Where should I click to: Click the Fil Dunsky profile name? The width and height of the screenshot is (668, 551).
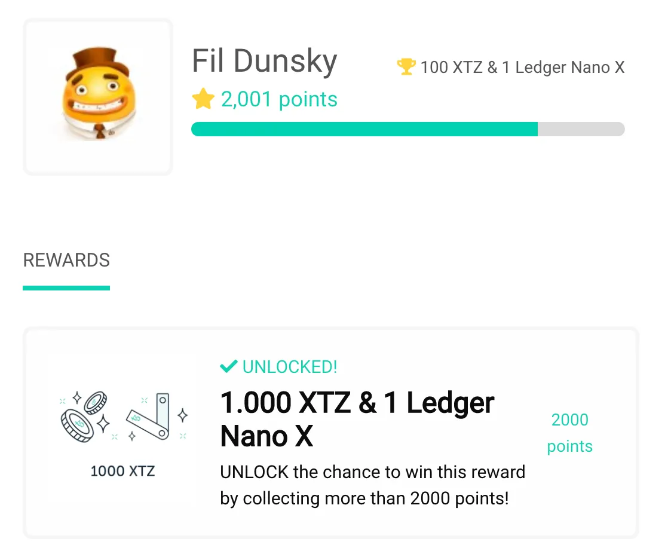(265, 62)
